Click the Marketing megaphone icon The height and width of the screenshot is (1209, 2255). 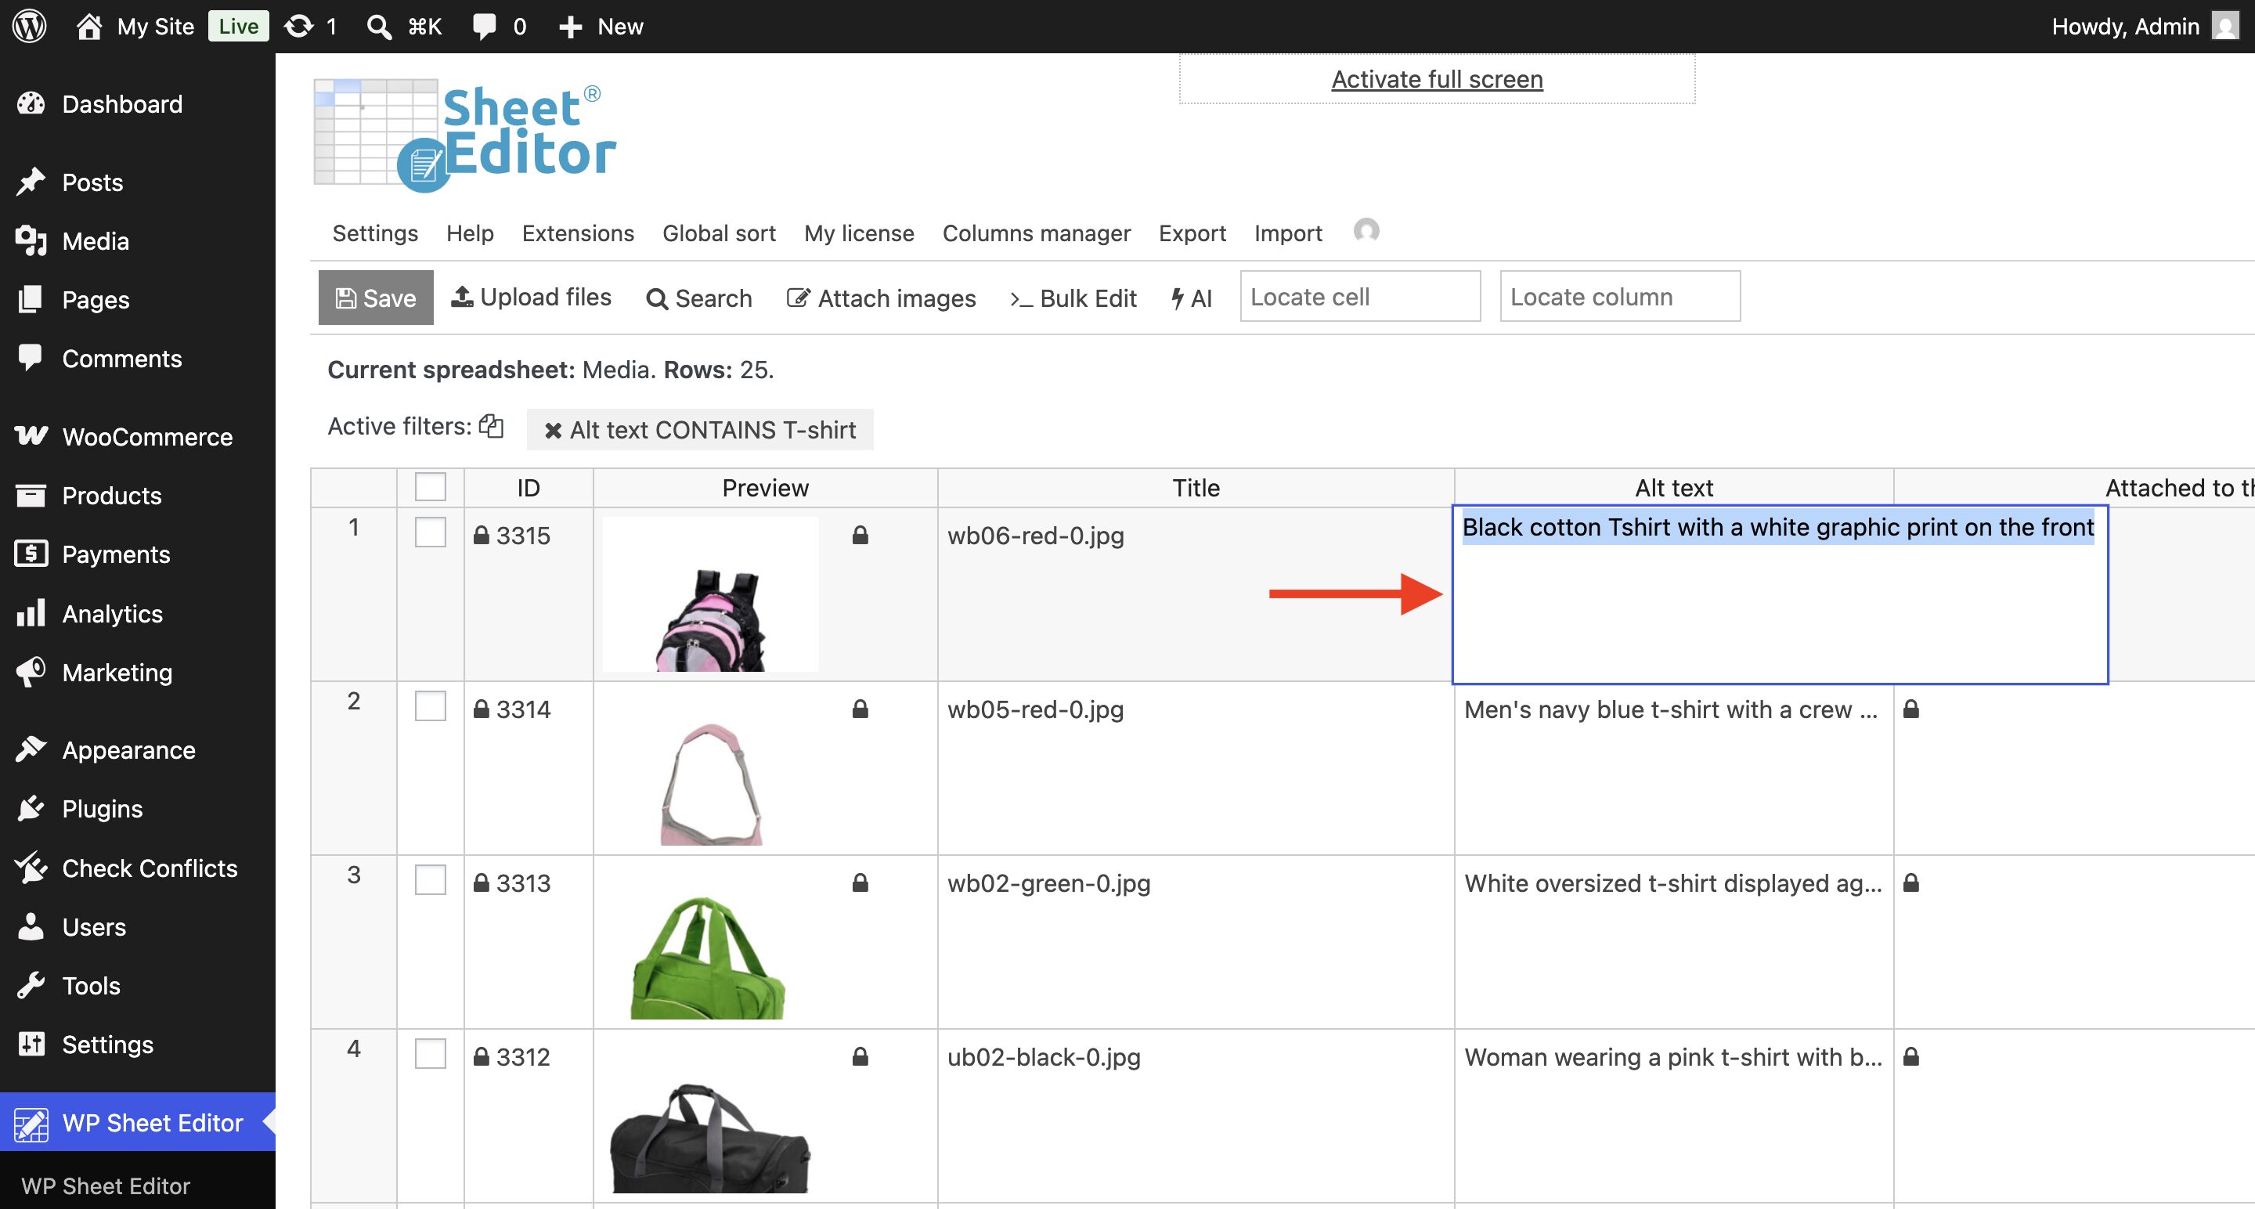(31, 673)
